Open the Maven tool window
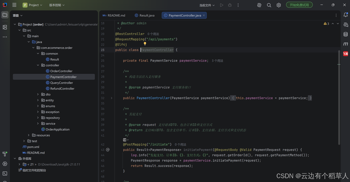Screen dimensions: 350x182 click(346, 44)
